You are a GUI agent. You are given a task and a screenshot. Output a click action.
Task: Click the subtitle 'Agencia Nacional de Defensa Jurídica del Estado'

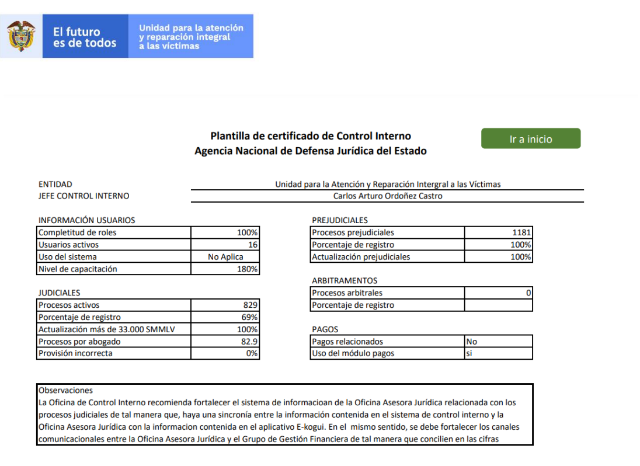[311, 151]
